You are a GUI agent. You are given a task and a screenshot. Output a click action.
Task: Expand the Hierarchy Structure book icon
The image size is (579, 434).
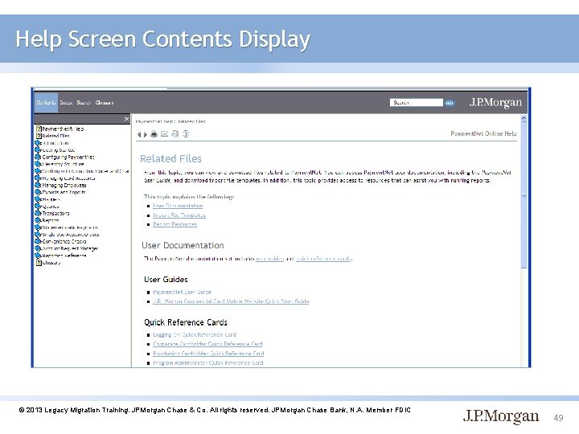[x=38, y=164]
